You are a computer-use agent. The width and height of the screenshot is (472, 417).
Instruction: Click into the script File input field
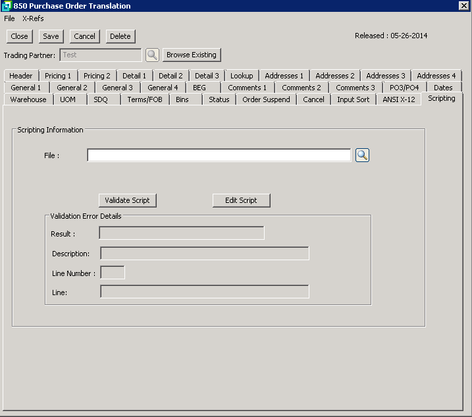[219, 155]
